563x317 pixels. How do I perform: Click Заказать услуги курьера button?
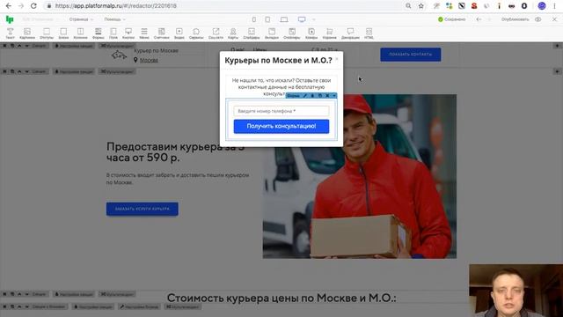143,209
